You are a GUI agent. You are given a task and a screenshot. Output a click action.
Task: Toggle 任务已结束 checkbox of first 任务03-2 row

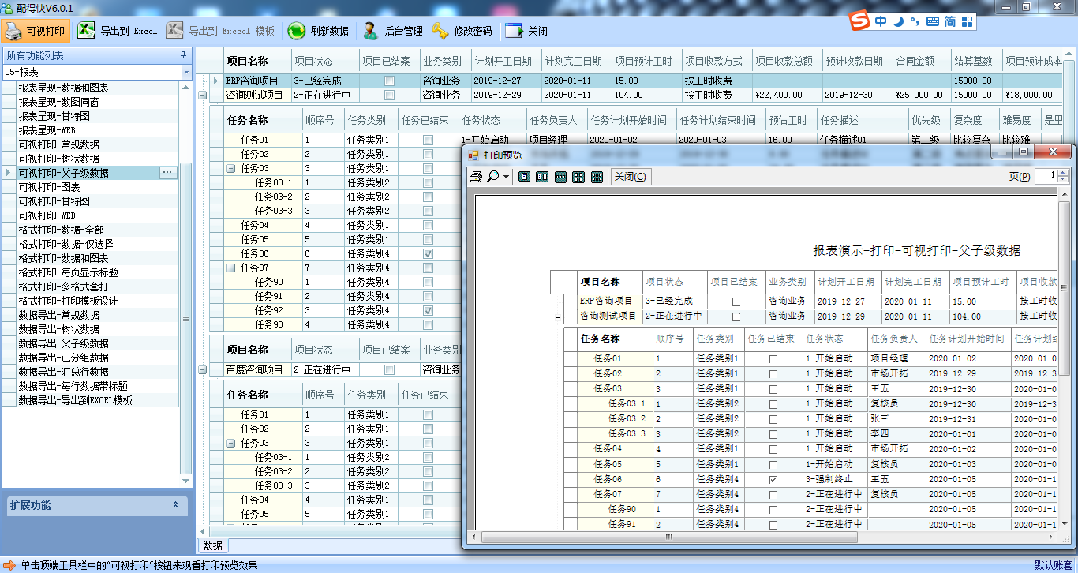click(x=428, y=197)
